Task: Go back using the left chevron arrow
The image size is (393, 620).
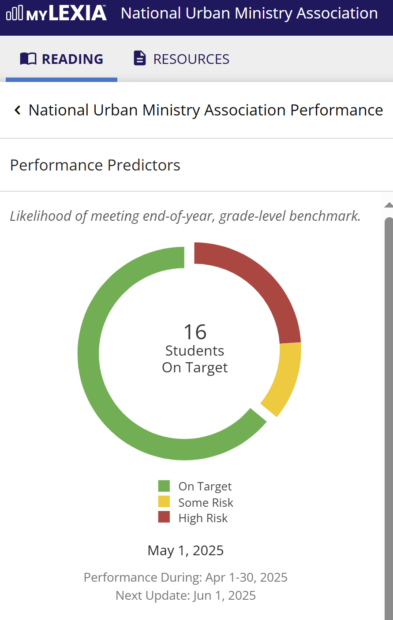Action: point(18,110)
